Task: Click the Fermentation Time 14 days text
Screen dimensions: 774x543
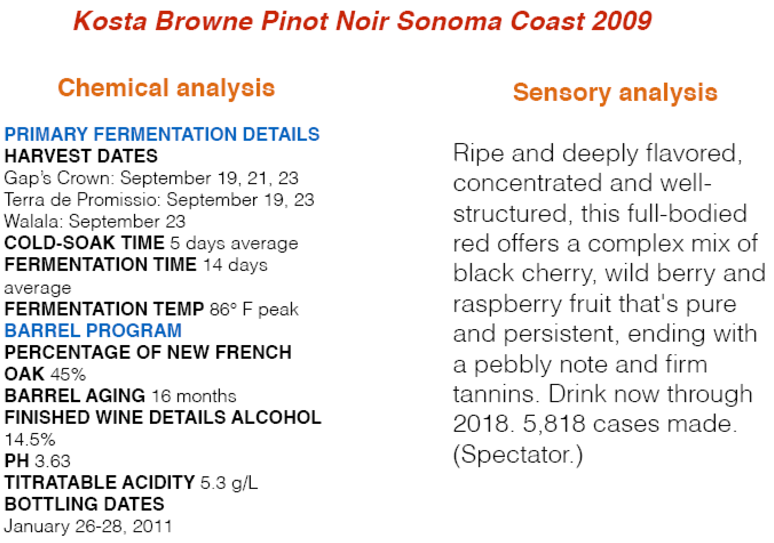Action: [136, 265]
